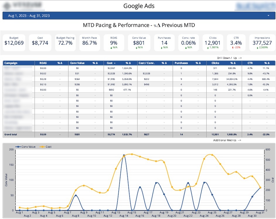Click the Aug 15 label on chart axis
The image size is (276, 219).
click(x=132, y=213)
